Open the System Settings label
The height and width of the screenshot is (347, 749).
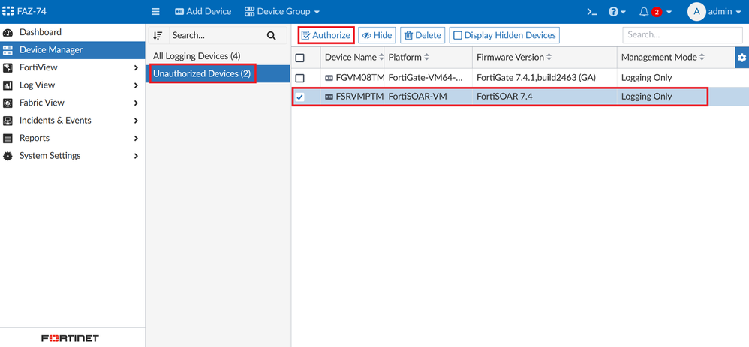[50, 156]
